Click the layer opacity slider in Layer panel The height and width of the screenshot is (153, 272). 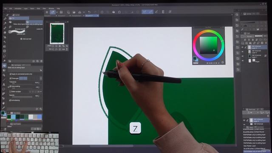pos(258,36)
